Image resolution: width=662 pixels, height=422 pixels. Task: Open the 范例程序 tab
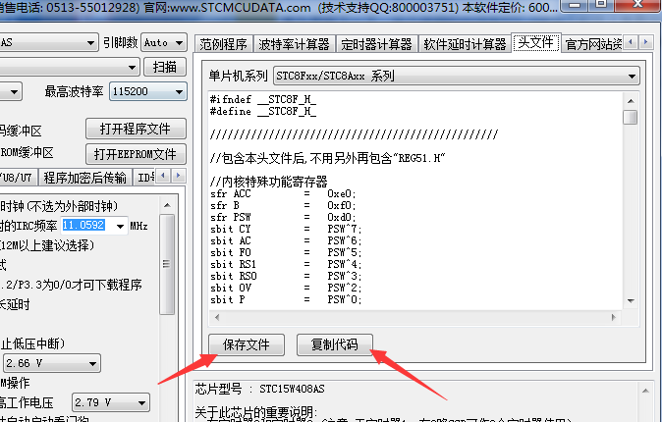click(x=223, y=44)
